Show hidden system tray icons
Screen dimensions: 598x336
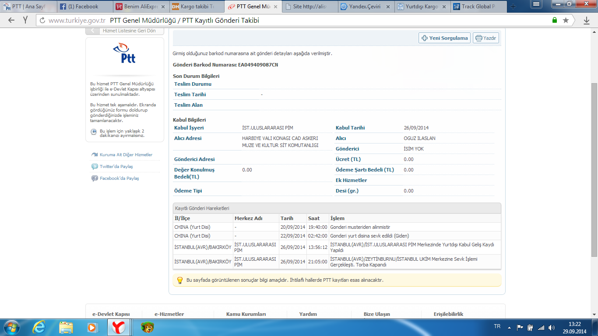[x=510, y=327]
